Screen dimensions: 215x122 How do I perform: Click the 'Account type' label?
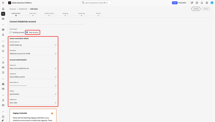pyautogui.click(x=13, y=29)
